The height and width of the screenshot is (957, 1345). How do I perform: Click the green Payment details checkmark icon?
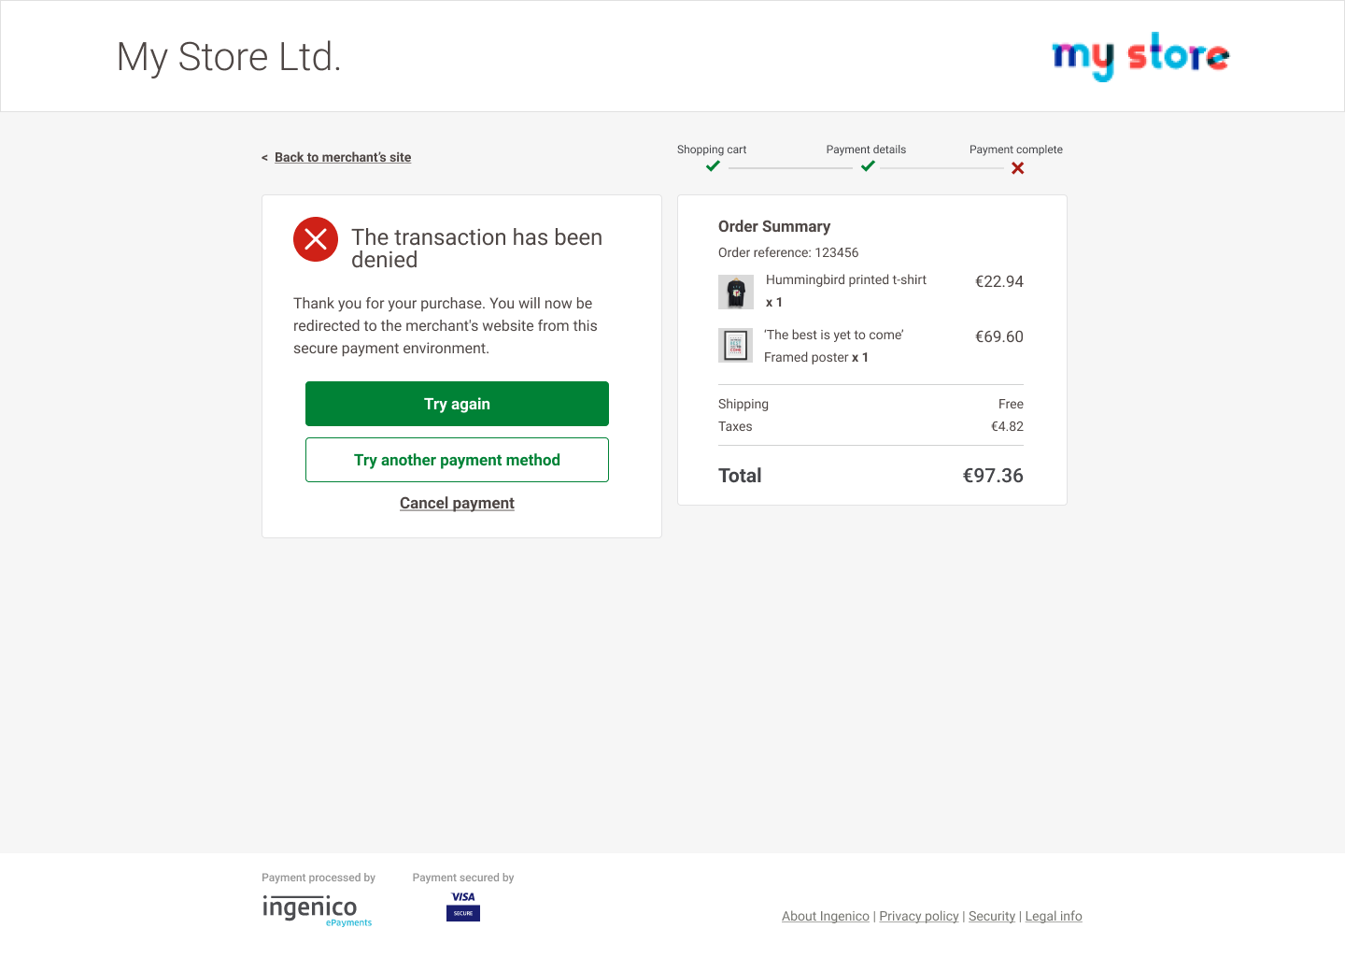[868, 165]
